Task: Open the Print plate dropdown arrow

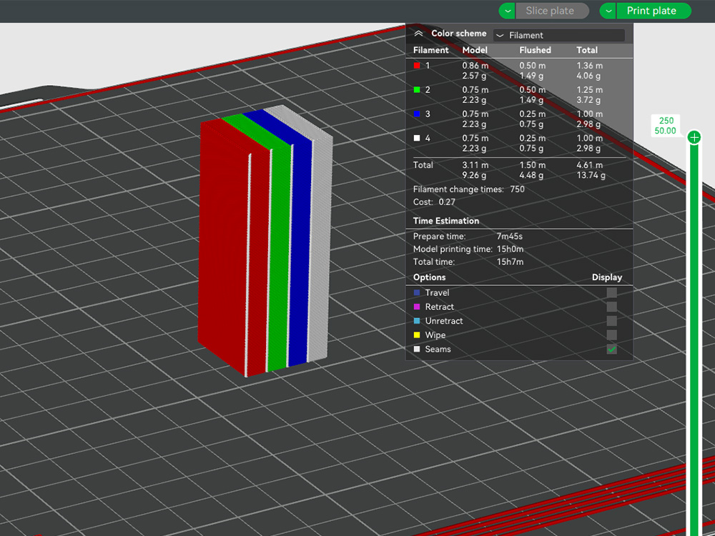Action: click(x=608, y=11)
